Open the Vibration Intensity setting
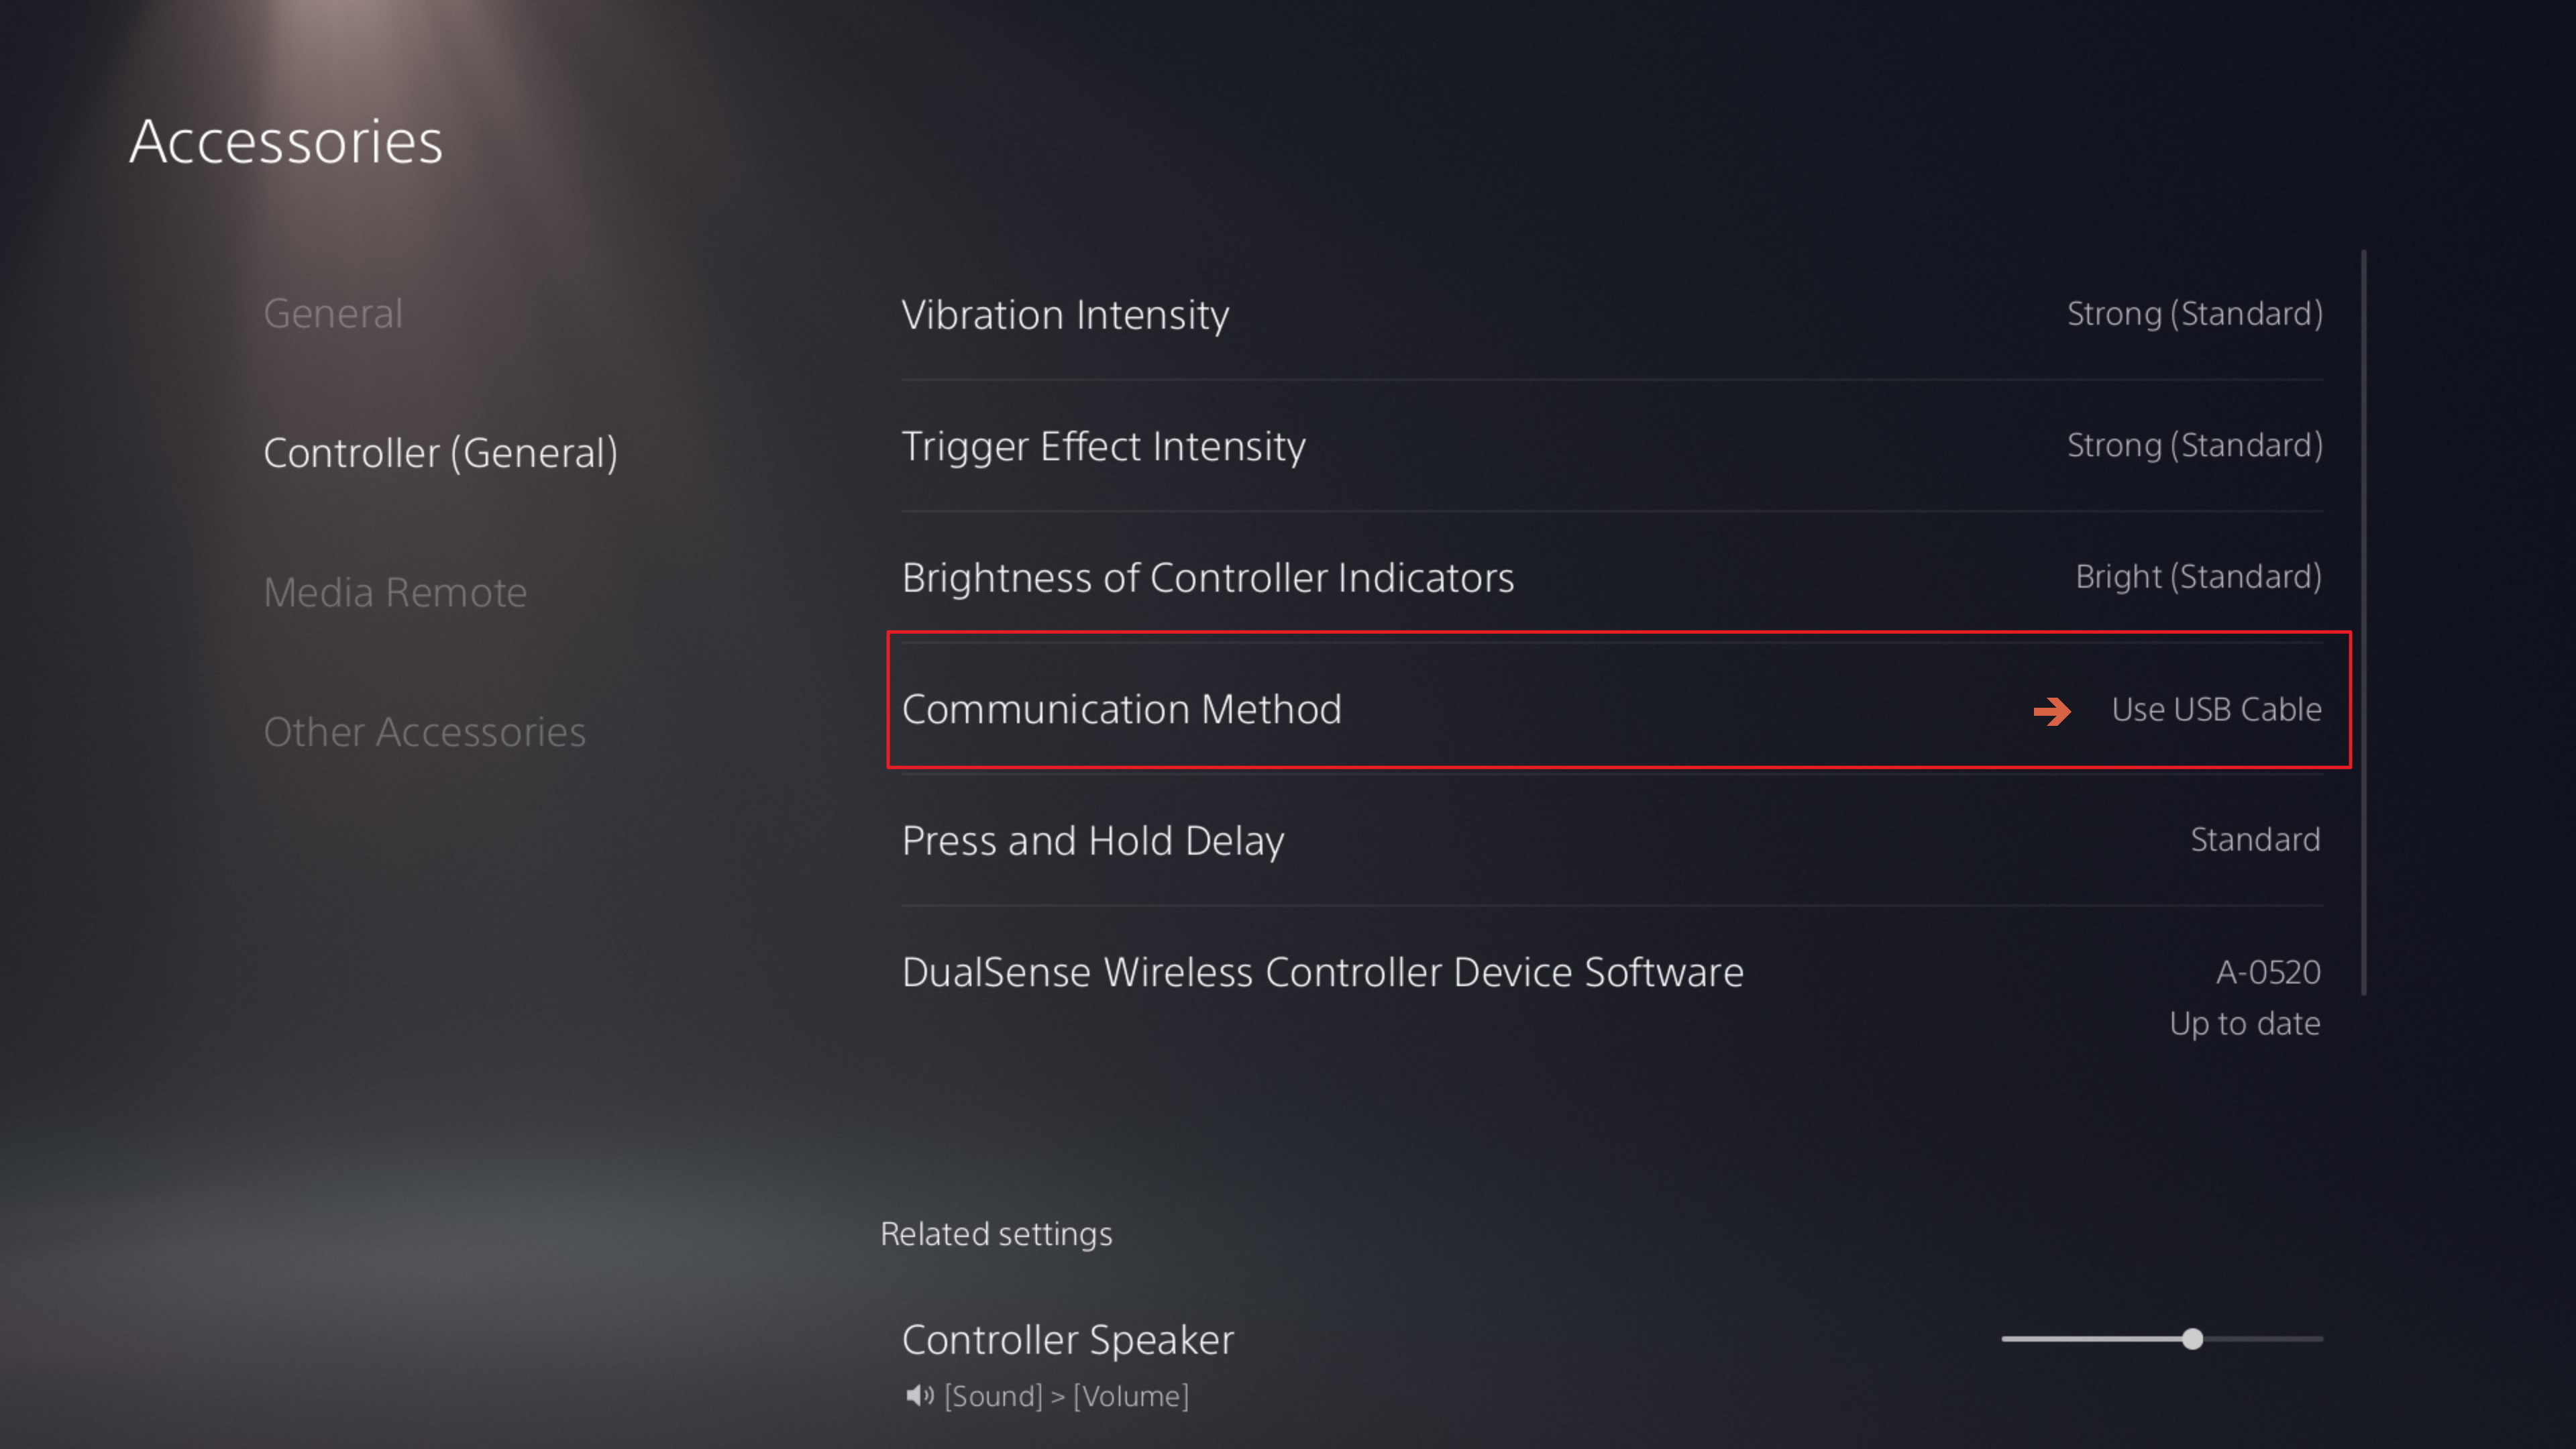2576x1449 pixels. pyautogui.click(x=1612, y=315)
